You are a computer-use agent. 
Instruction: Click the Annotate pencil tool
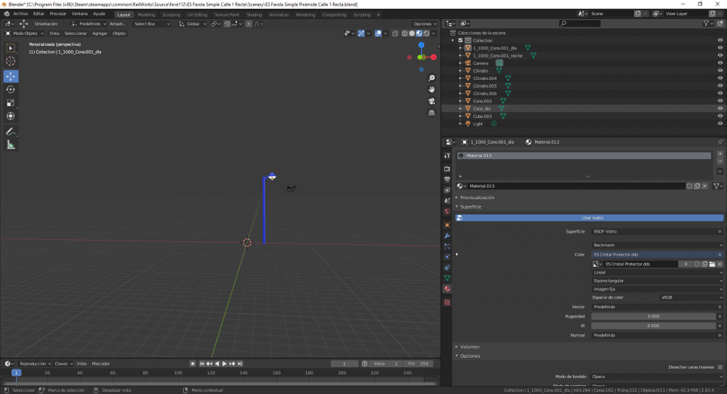pos(11,132)
